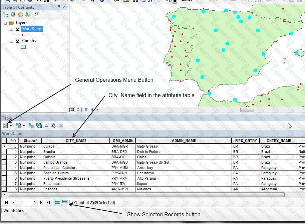Go to the last record in table

coord(48,203)
